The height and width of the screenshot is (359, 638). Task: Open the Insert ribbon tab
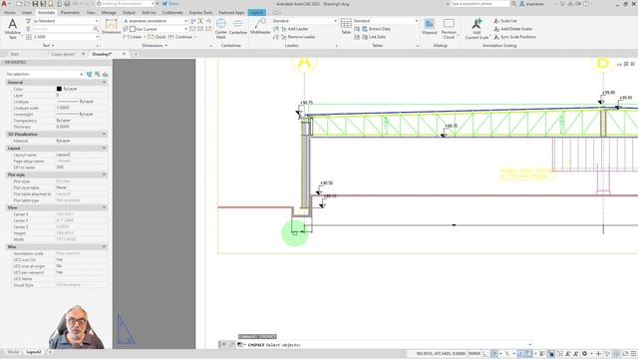tap(27, 13)
